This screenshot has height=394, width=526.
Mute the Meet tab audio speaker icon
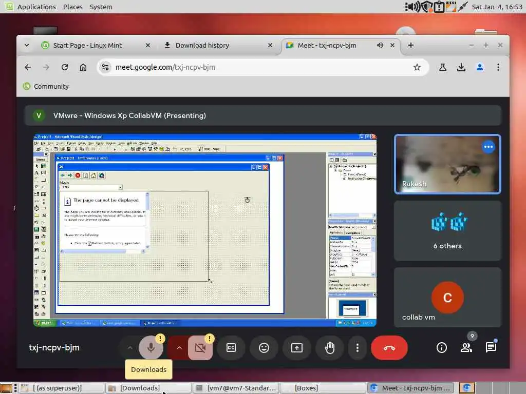380,45
